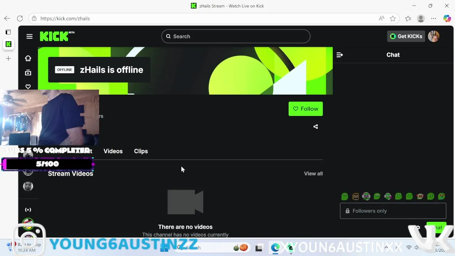Open Edge Settings and more menu
The height and width of the screenshot is (256, 455).
coord(434,18)
